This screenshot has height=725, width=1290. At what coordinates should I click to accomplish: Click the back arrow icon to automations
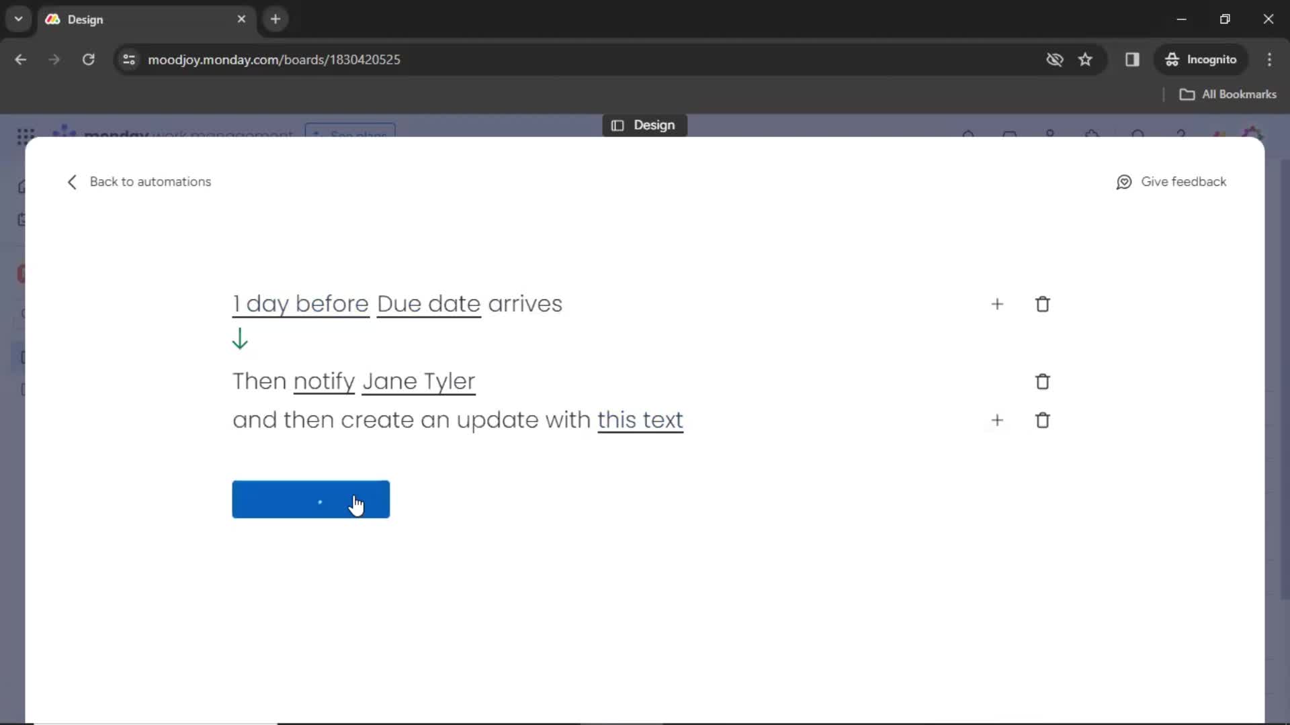pyautogui.click(x=71, y=181)
